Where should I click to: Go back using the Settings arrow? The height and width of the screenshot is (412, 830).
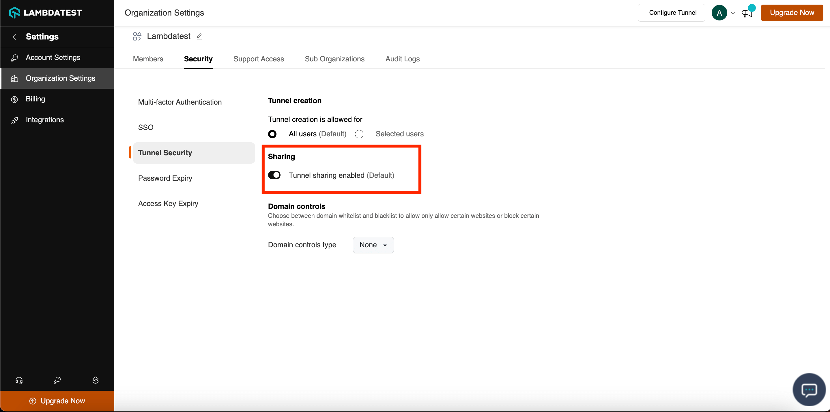click(14, 37)
